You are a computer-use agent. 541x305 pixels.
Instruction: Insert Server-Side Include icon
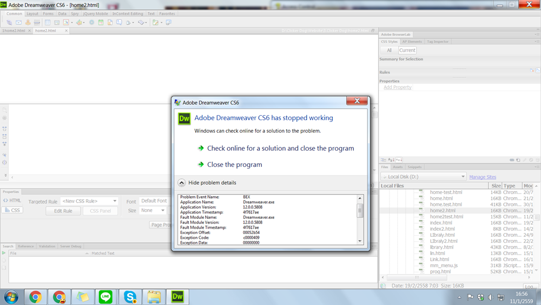click(110, 22)
